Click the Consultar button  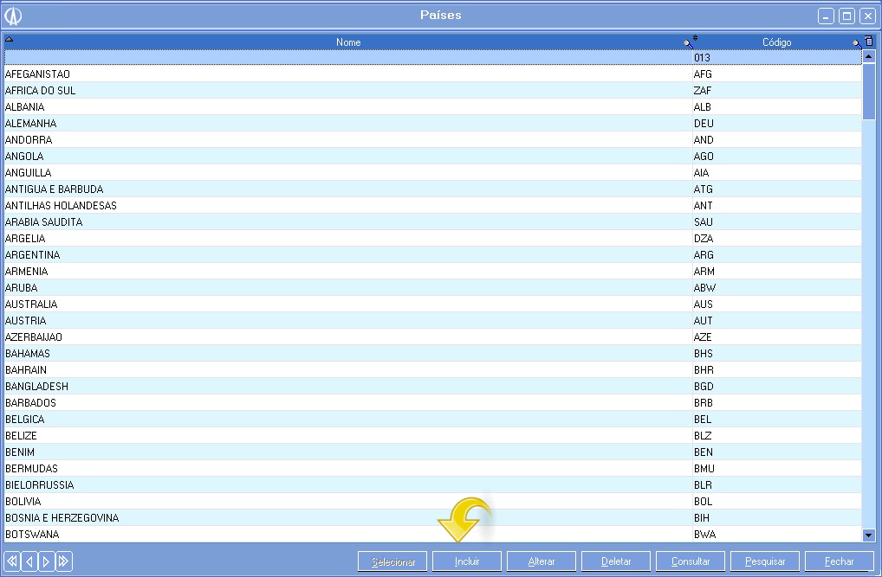(x=691, y=561)
